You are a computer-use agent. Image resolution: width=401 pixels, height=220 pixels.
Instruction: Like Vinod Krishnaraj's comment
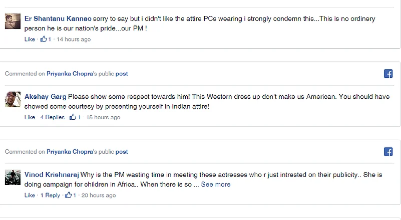(x=30, y=195)
